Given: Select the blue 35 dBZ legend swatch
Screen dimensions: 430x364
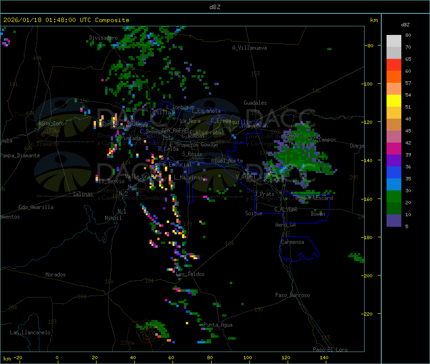Looking at the screenshot, I should pos(394,172).
